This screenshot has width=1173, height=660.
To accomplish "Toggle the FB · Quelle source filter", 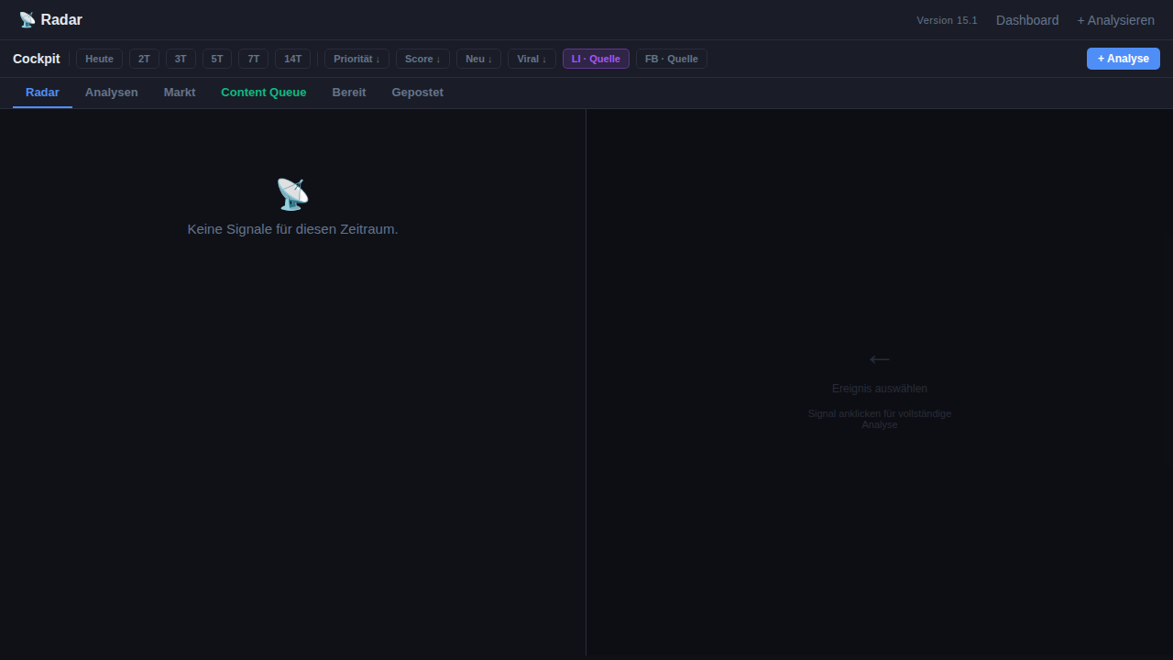I will (x=672, y=59).
